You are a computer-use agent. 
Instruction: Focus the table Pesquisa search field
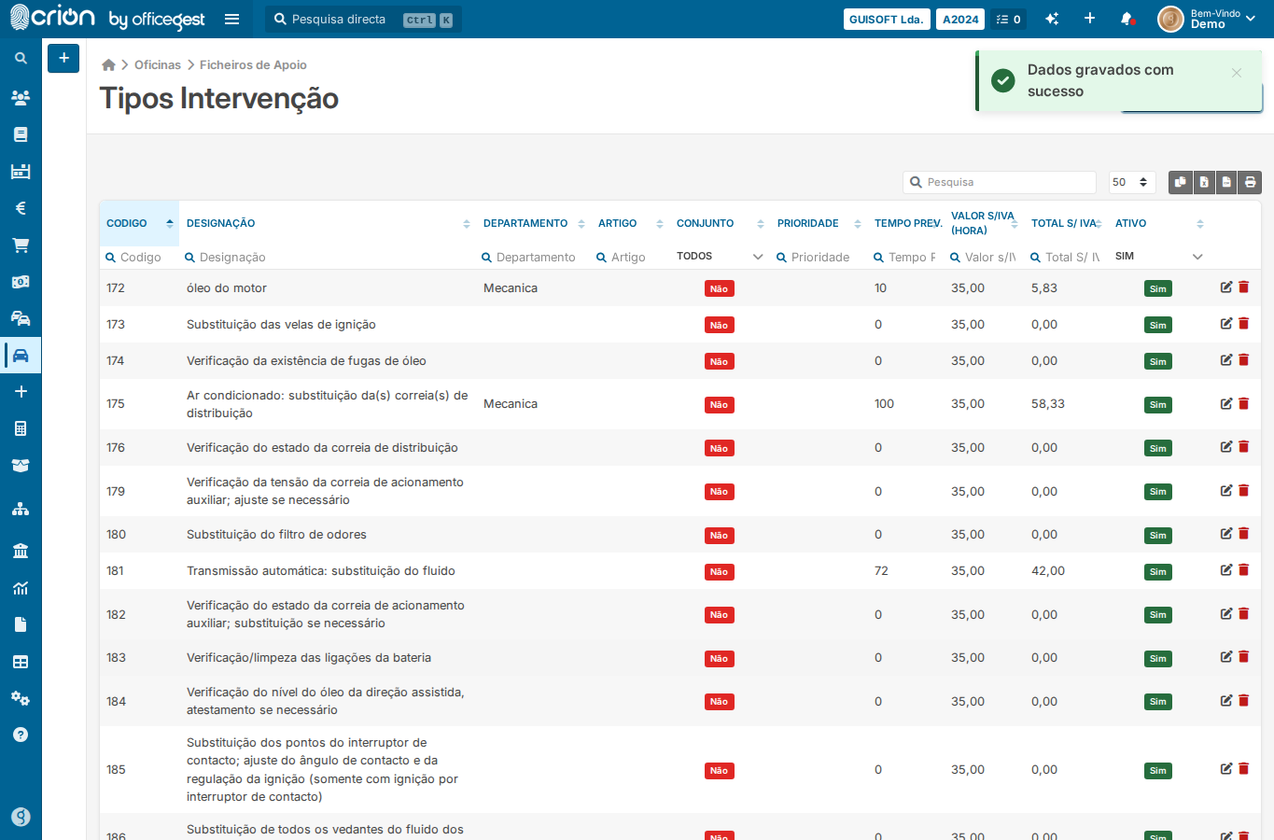click(x=1000, y=182)
